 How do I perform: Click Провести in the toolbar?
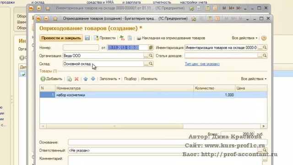105,38
